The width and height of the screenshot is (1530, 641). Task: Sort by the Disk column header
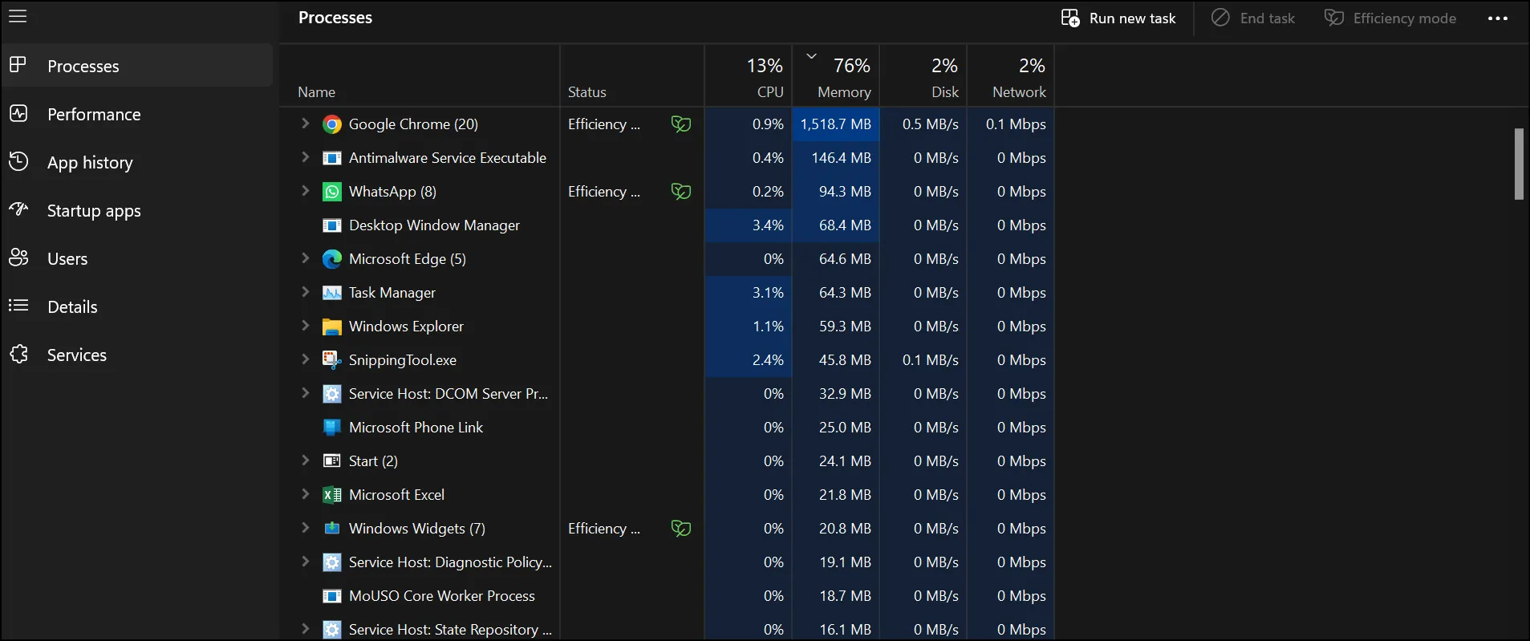[x=923, y=75]
